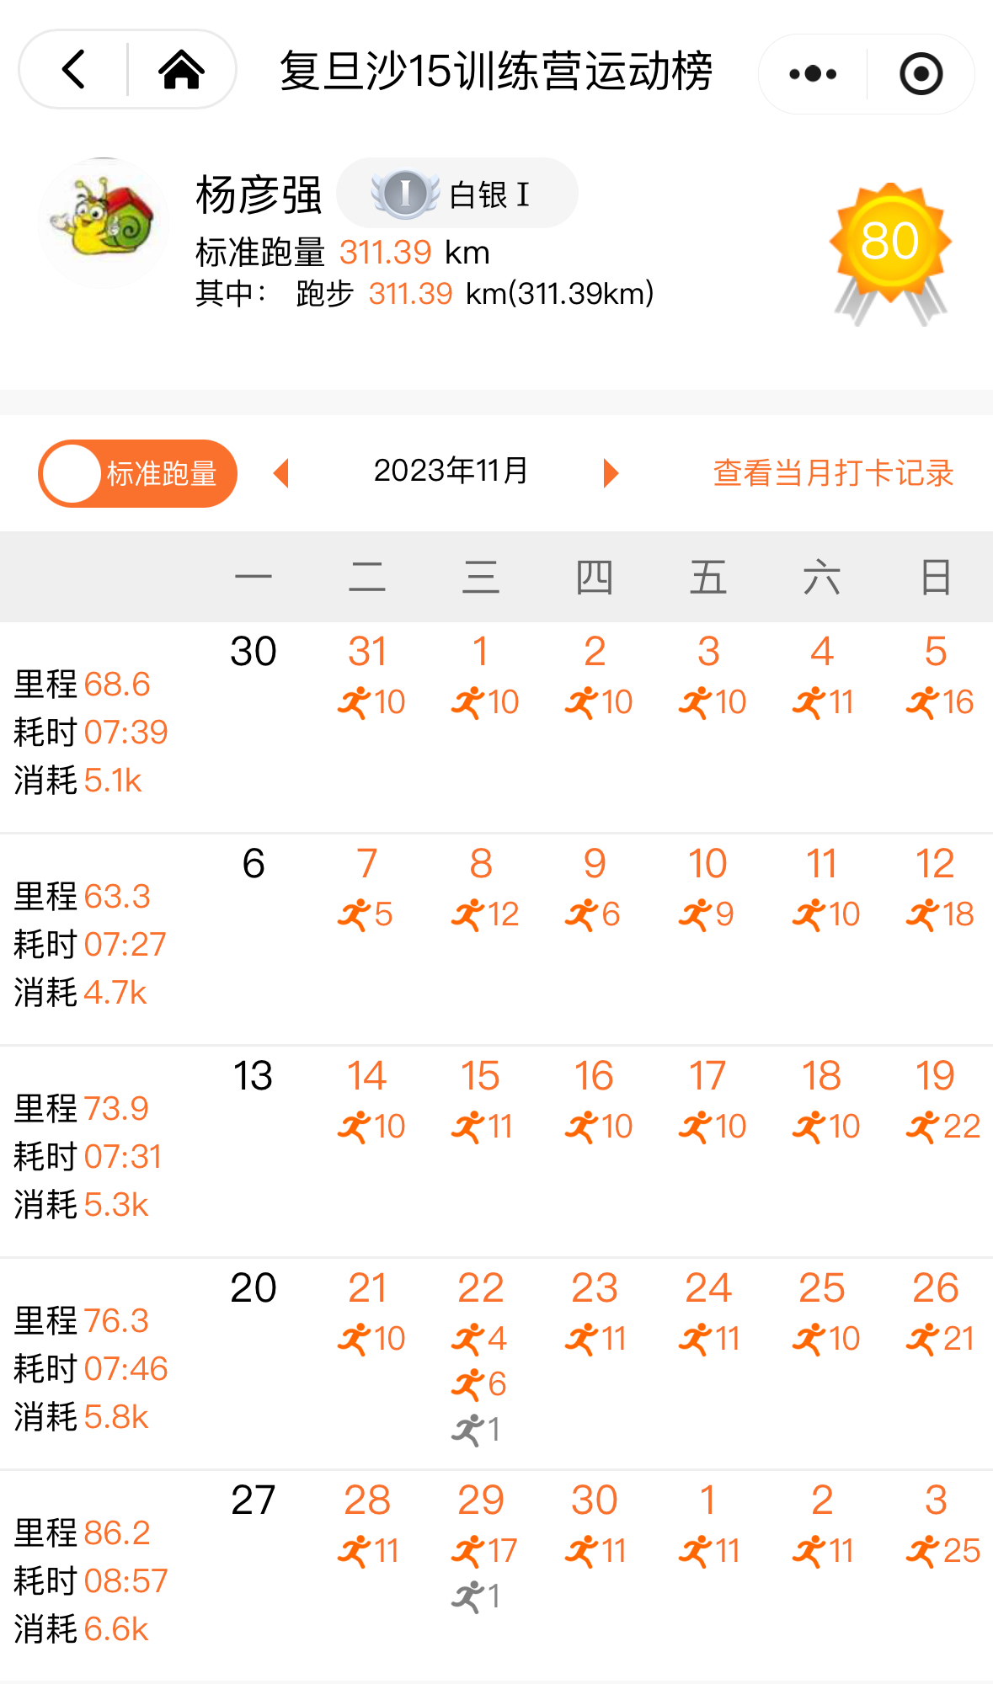Tap the back arrow icon
The width and height of the screenshot is (993, 1684).
pos(74,70)
